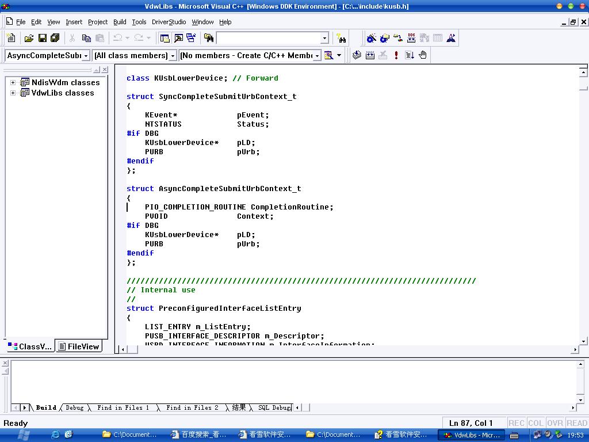Click the hand breakpoint icon
This screenshot has width=589, height=442.
tap(423, 55)
